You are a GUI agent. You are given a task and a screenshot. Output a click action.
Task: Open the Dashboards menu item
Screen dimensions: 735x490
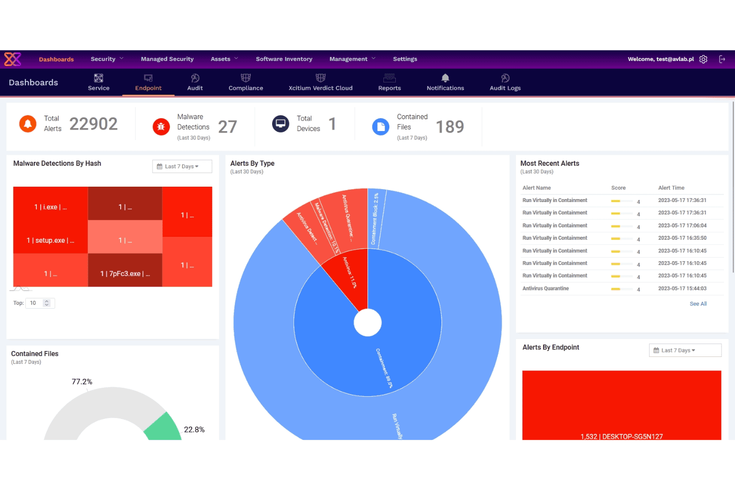[x=56, y=60]
